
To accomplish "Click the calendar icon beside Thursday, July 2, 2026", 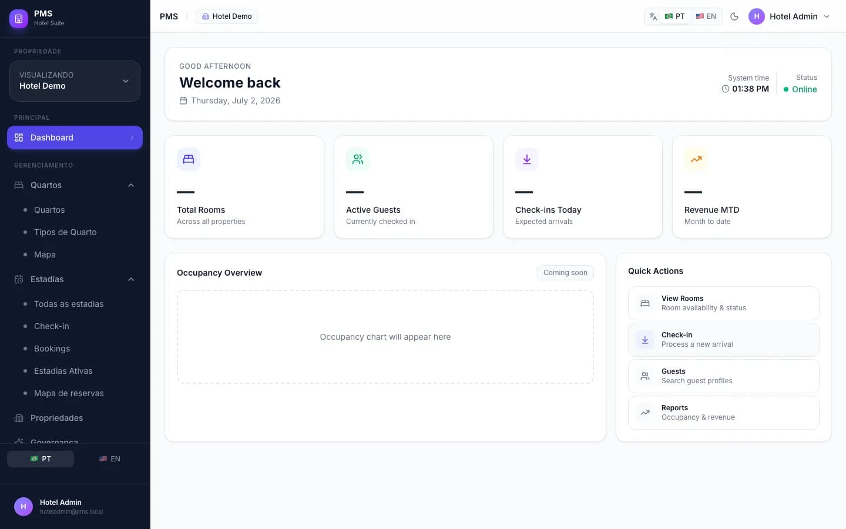I will tap(183, 101).
